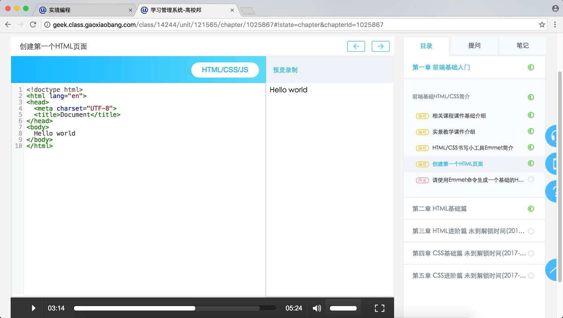The image size is (563, 318).
Task: Close the 实境编程 tab
Action: (x=130, y=10)
